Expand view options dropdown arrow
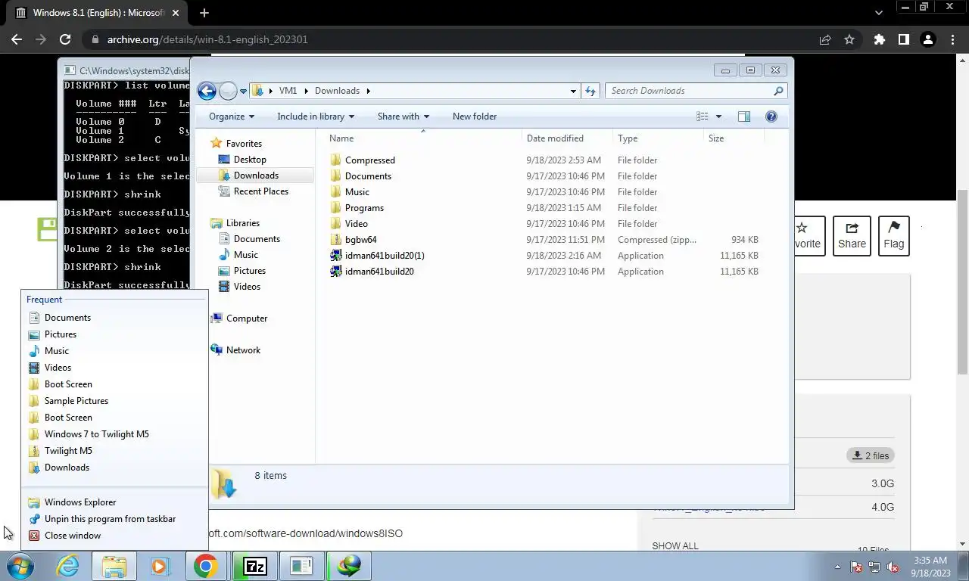969x581 pixels. tap(718, 117)
